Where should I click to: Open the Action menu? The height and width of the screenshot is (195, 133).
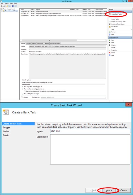(7, 4)
